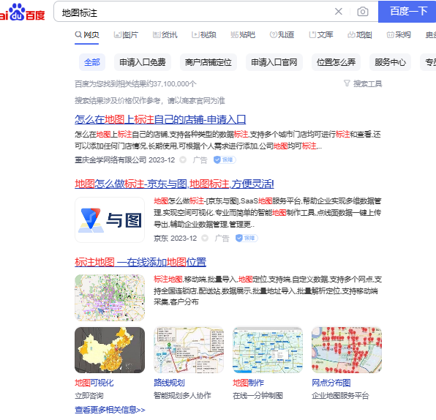
Task: Focus the search input containing 地图标注
Action: tap(195, 12)
